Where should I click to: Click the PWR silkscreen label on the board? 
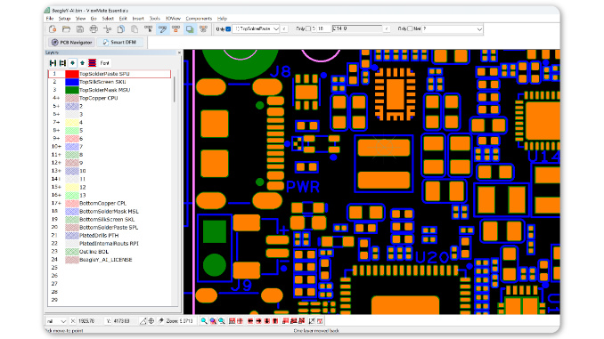(x=303, y=187)
